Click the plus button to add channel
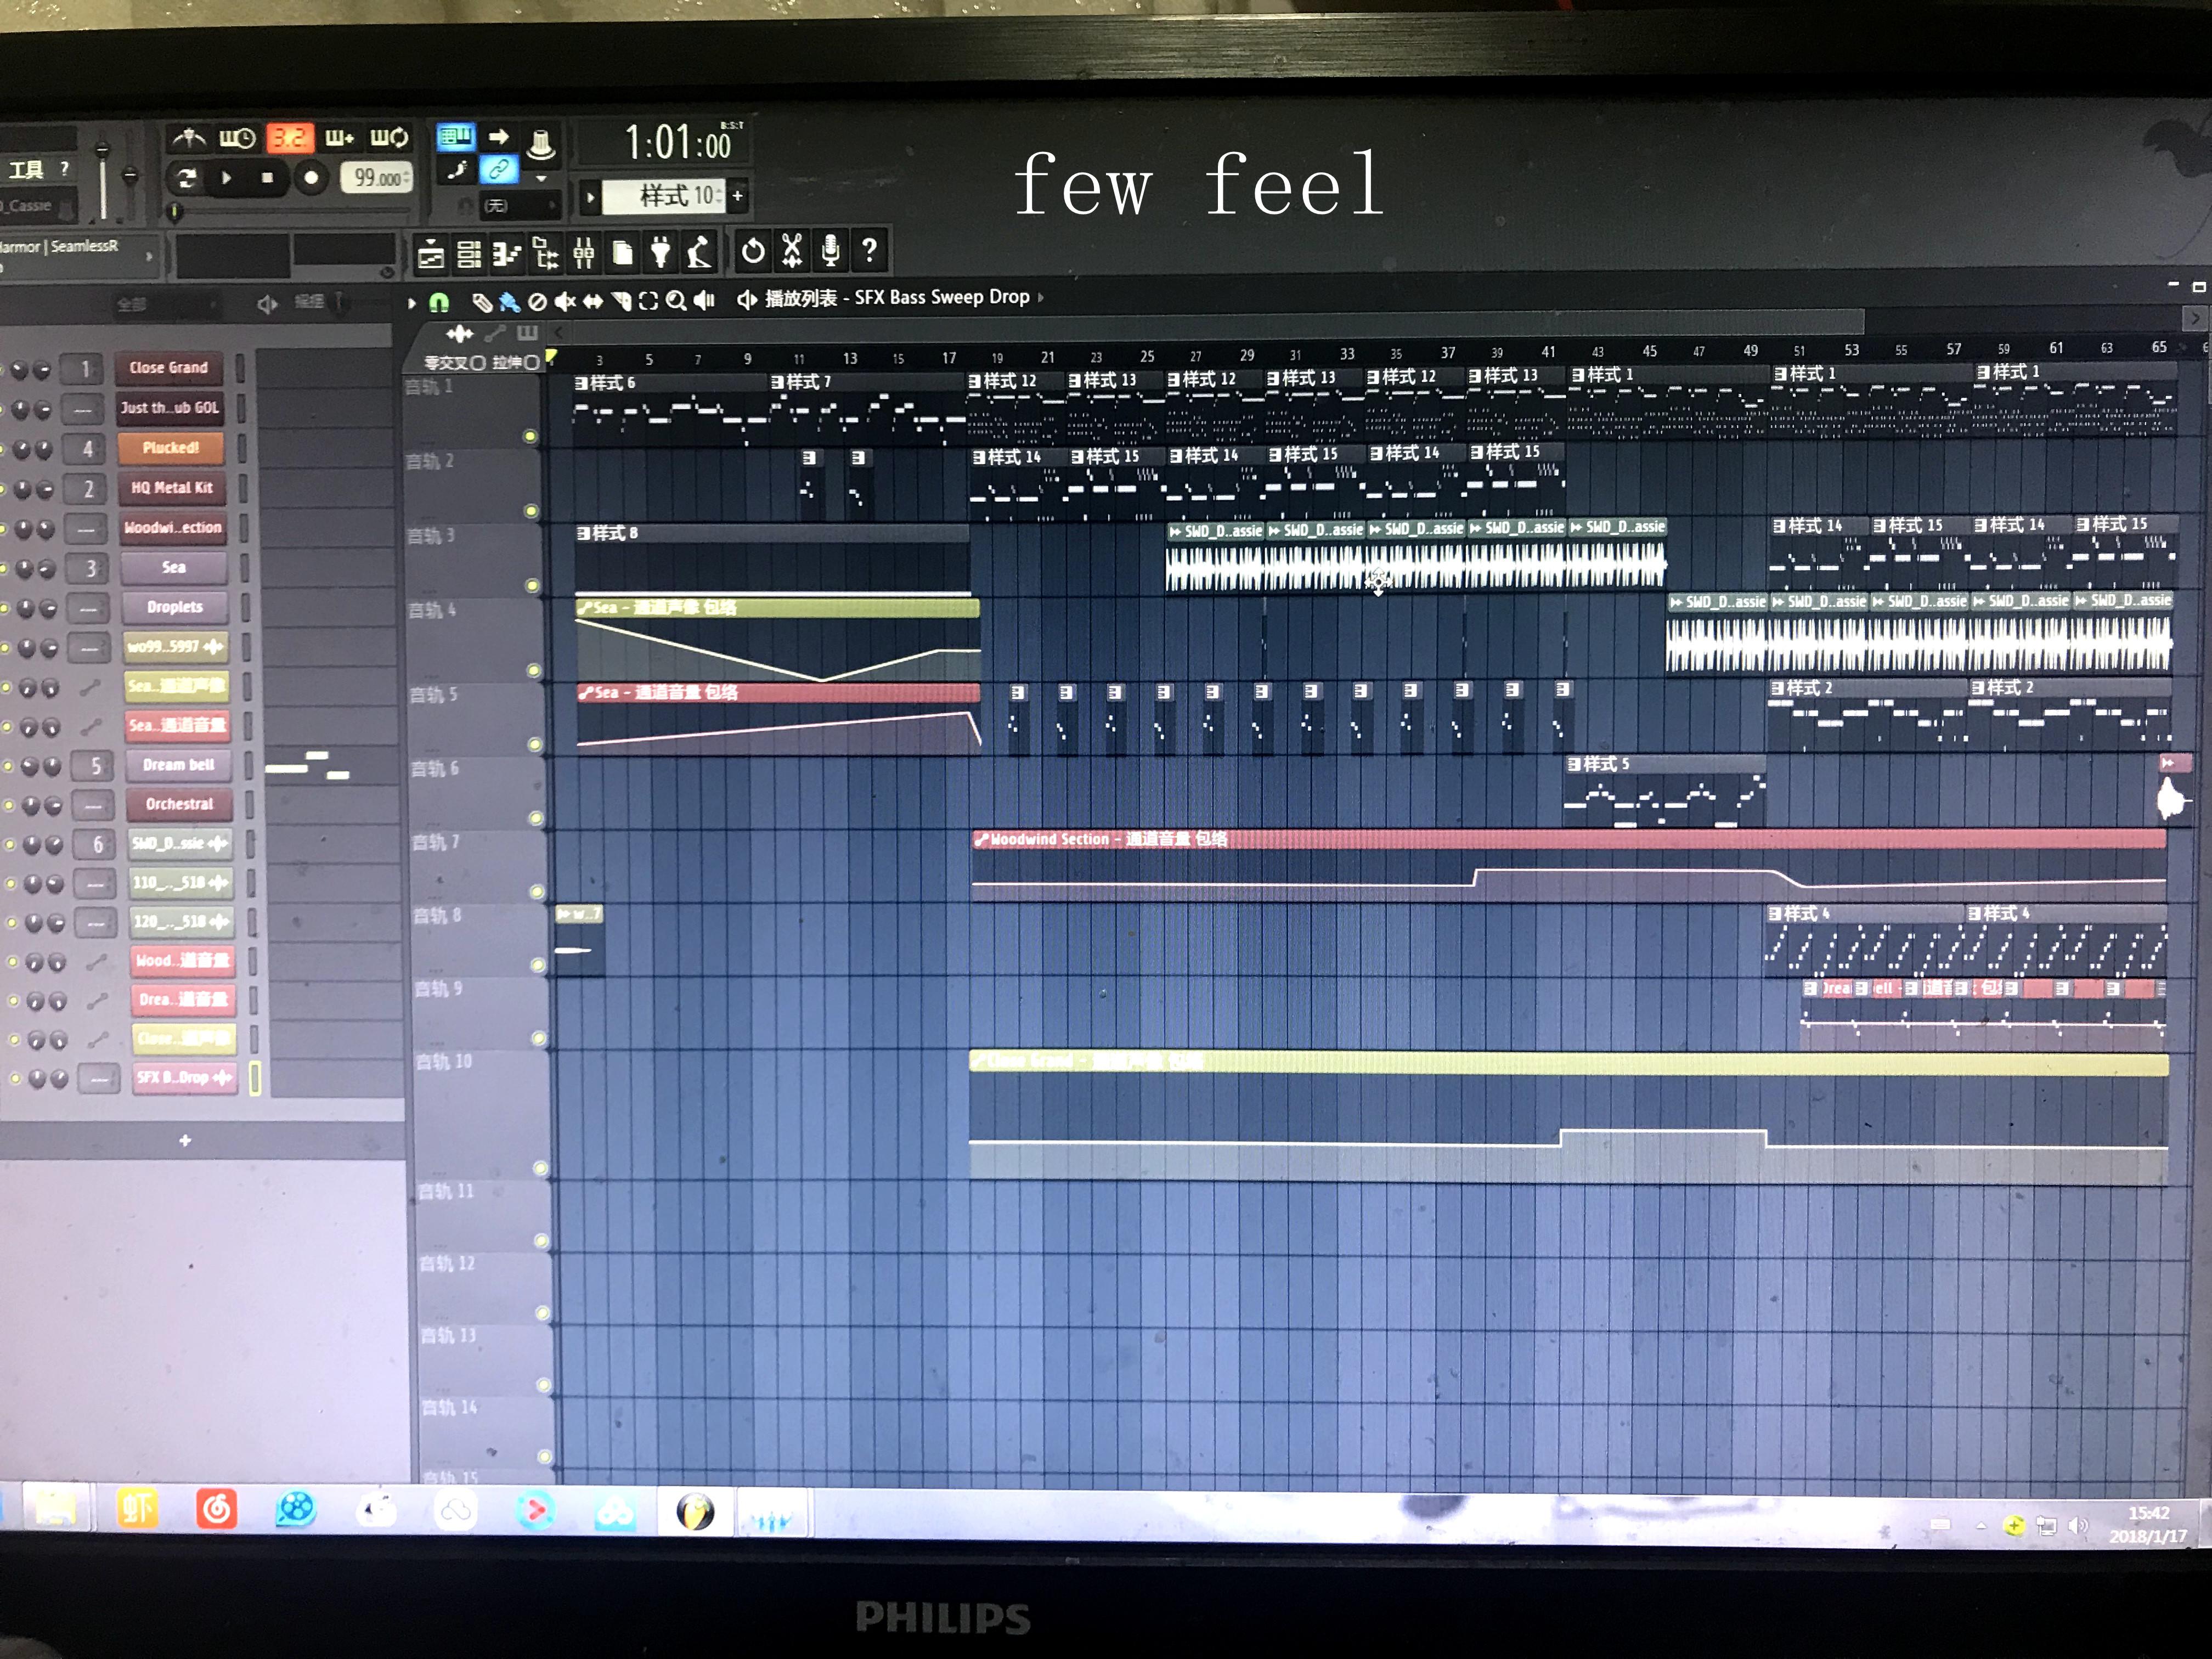This screenshot has height=1659, width=2212. pyautogui.click(x=185, y=1141)
